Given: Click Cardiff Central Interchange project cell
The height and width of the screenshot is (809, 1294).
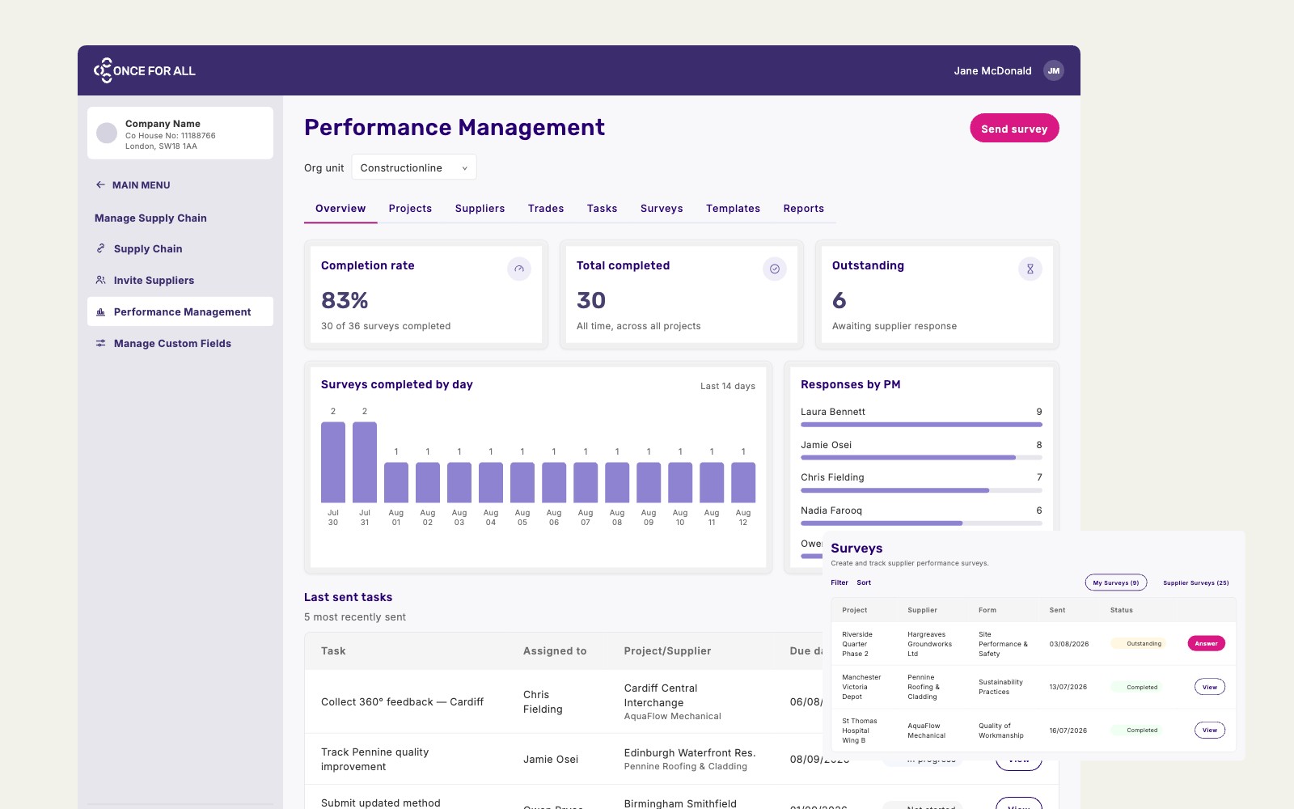Looking at the screenshot, I should coord(672,701).
